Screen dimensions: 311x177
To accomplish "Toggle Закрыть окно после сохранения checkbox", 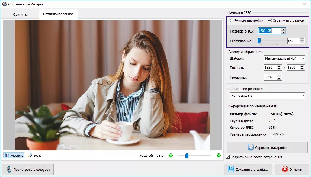I will [x=228, y=157].
